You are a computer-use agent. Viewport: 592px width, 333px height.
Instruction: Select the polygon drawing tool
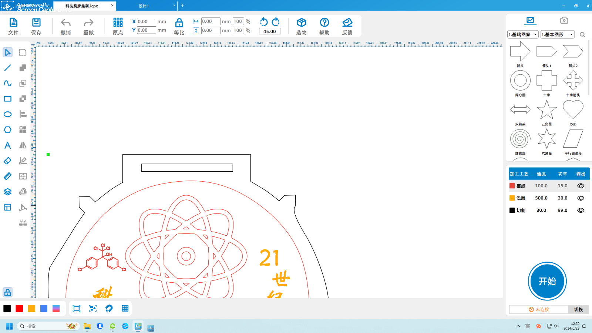tap(7, 130)
